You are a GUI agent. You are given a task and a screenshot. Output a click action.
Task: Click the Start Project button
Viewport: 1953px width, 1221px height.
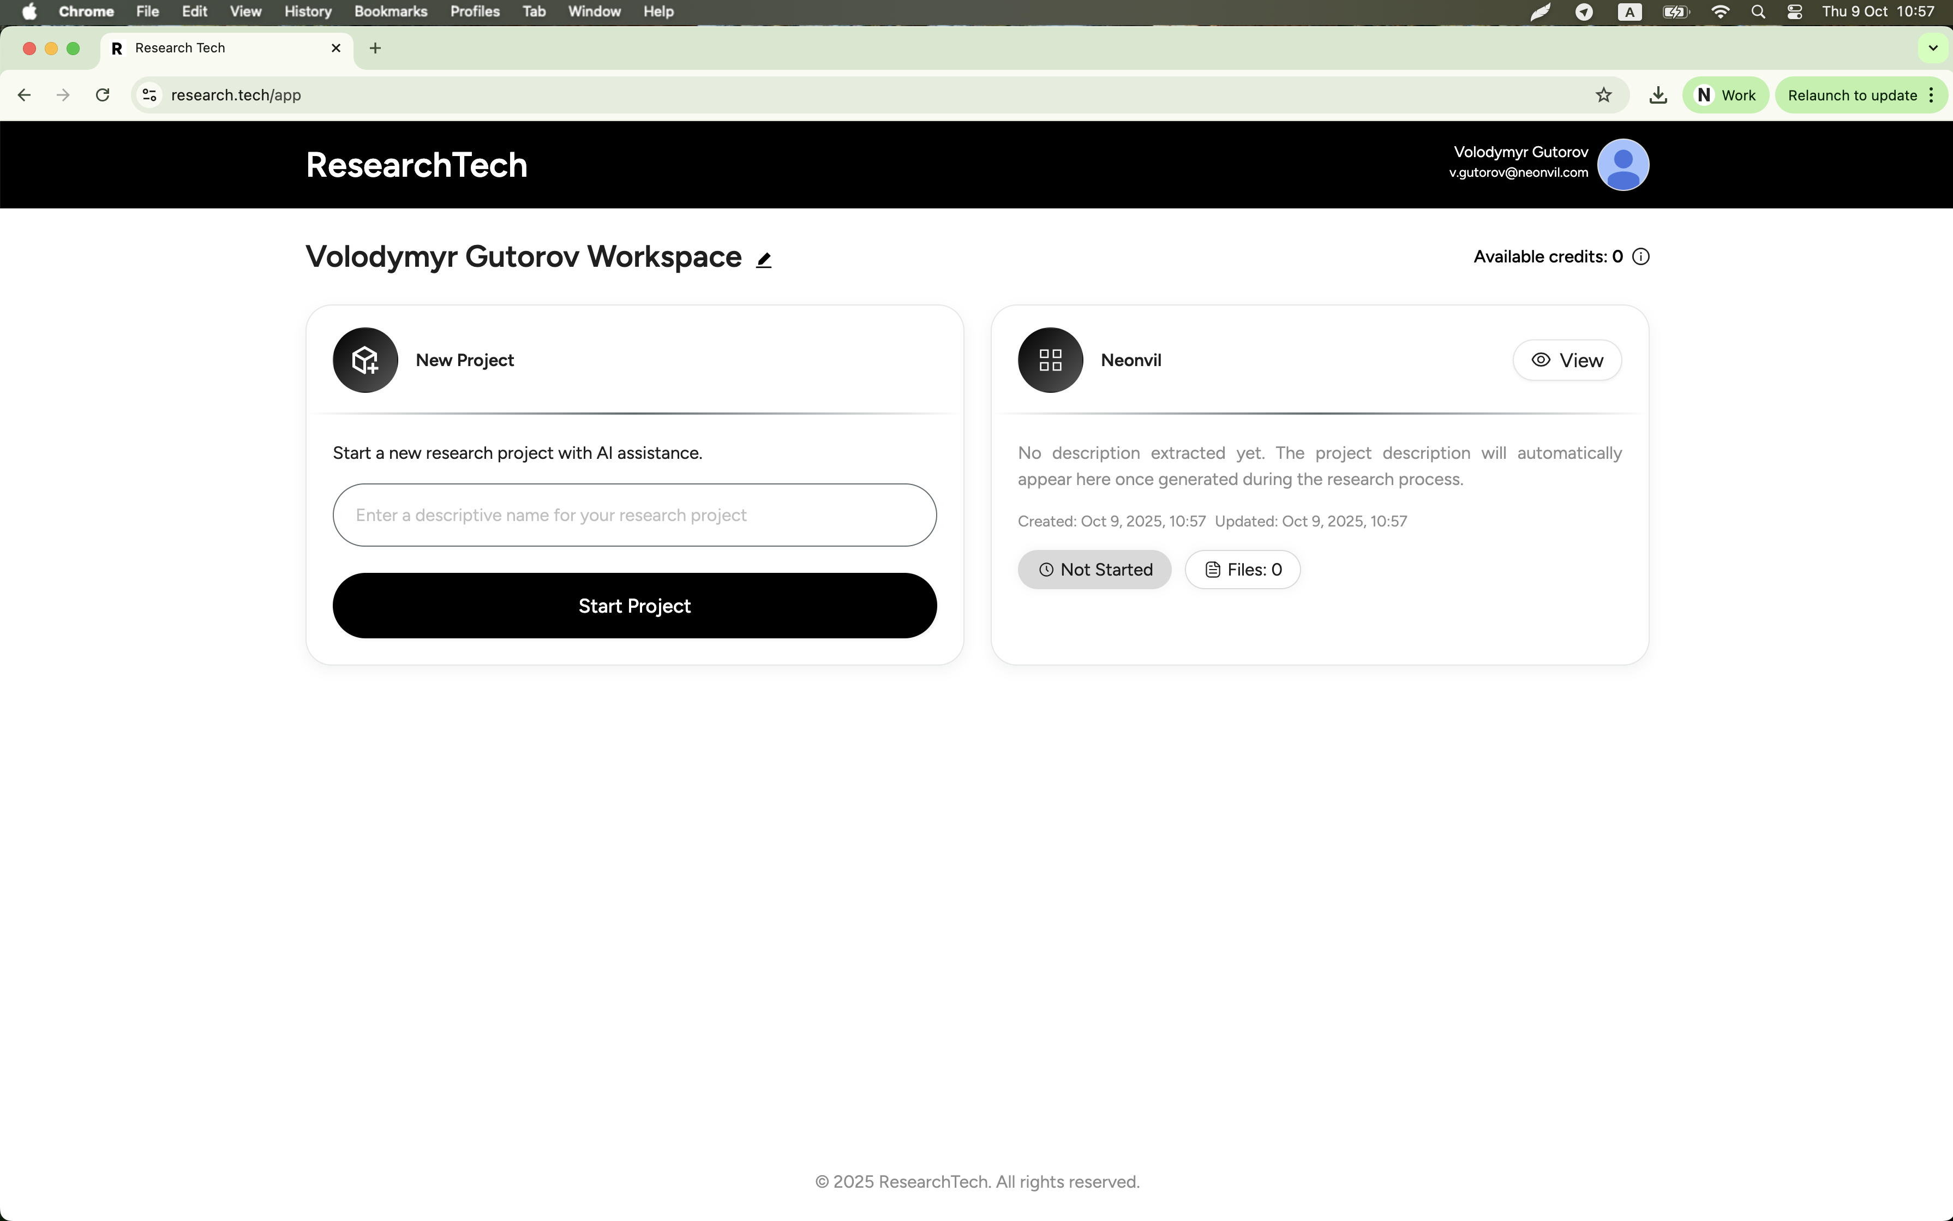coord(634,605)
